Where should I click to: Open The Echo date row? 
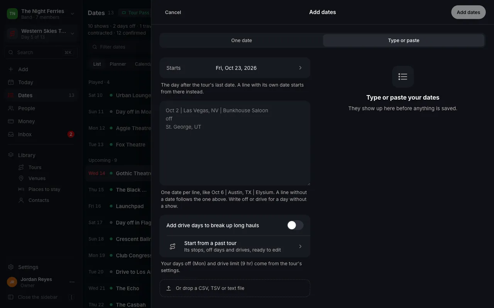pos(118,288)
